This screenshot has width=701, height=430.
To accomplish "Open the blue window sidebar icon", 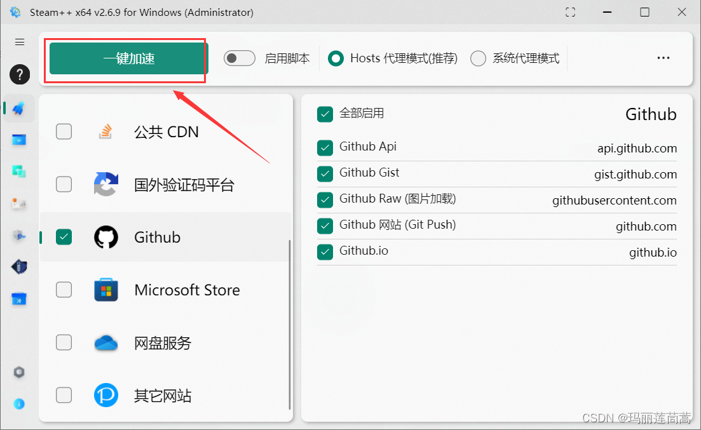I will (19, 140).
